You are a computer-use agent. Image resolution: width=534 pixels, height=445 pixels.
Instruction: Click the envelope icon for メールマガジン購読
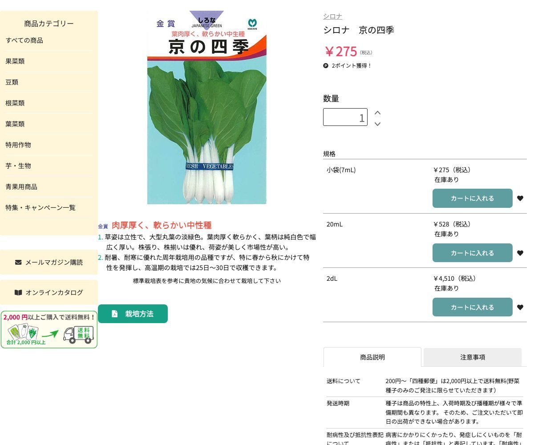[18, 262]
